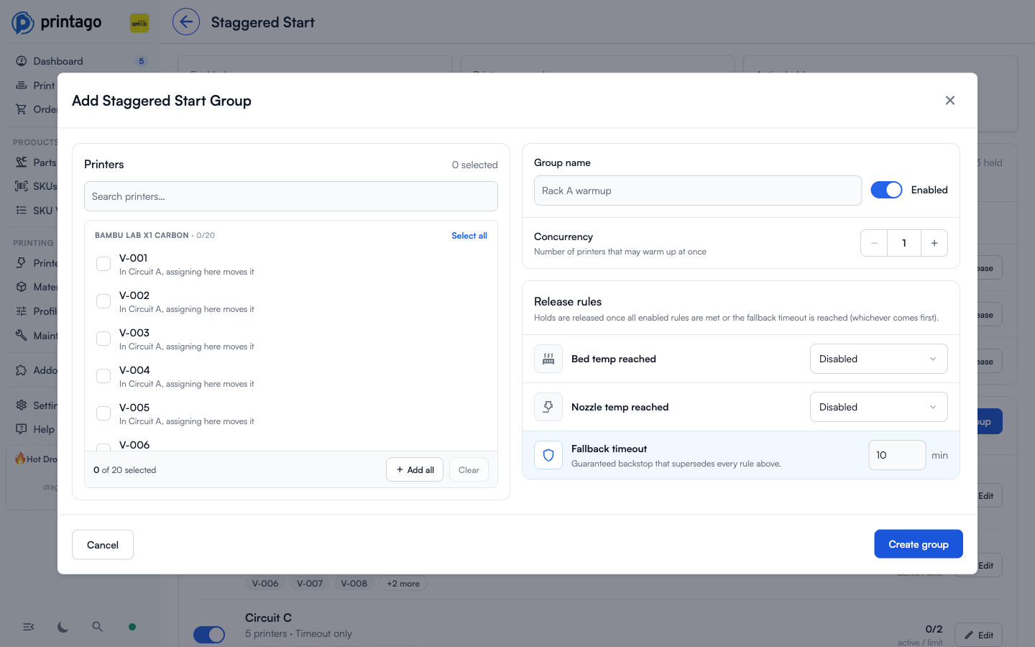Screen dimensions: 1035x647
Task: Click the Parts sidebar icon
Action: pyautogui.click(x=22, y=162)
